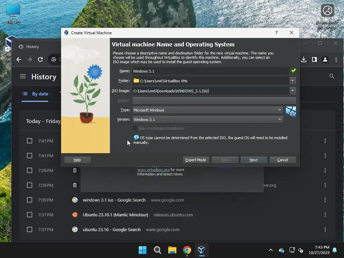The image size is (344, 258).
Task: Open the Type dropdown Microsoft Windows
Action: coord(208,110)
